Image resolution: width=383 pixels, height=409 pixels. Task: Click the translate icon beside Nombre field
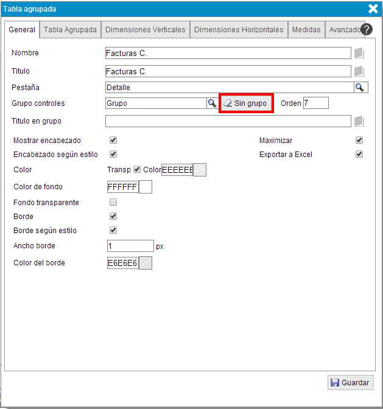359,54
